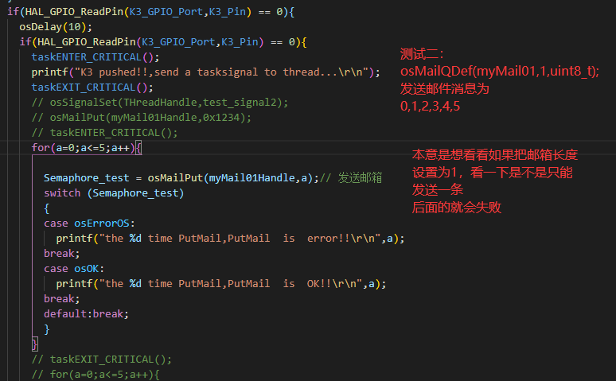
Task: Click the switch (Semaphore_test) line
Action: pyautogui.click(x=114, y=193)
